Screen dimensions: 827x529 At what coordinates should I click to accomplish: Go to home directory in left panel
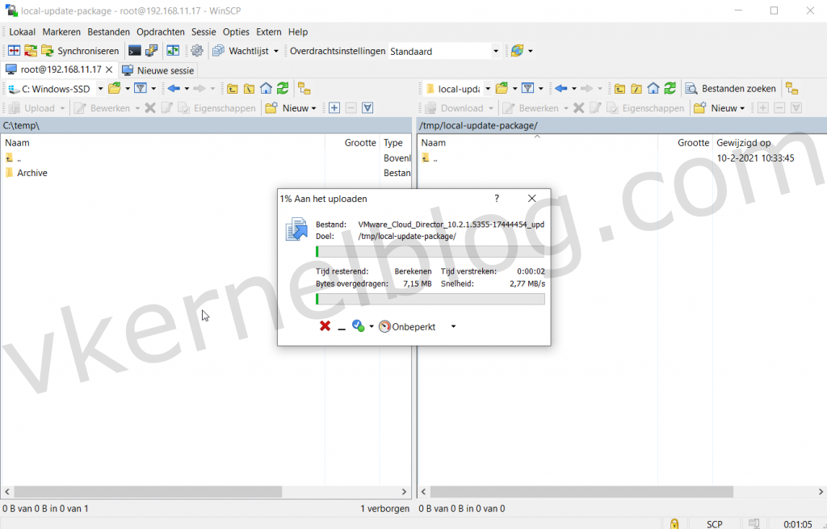(x=267, y=89)
